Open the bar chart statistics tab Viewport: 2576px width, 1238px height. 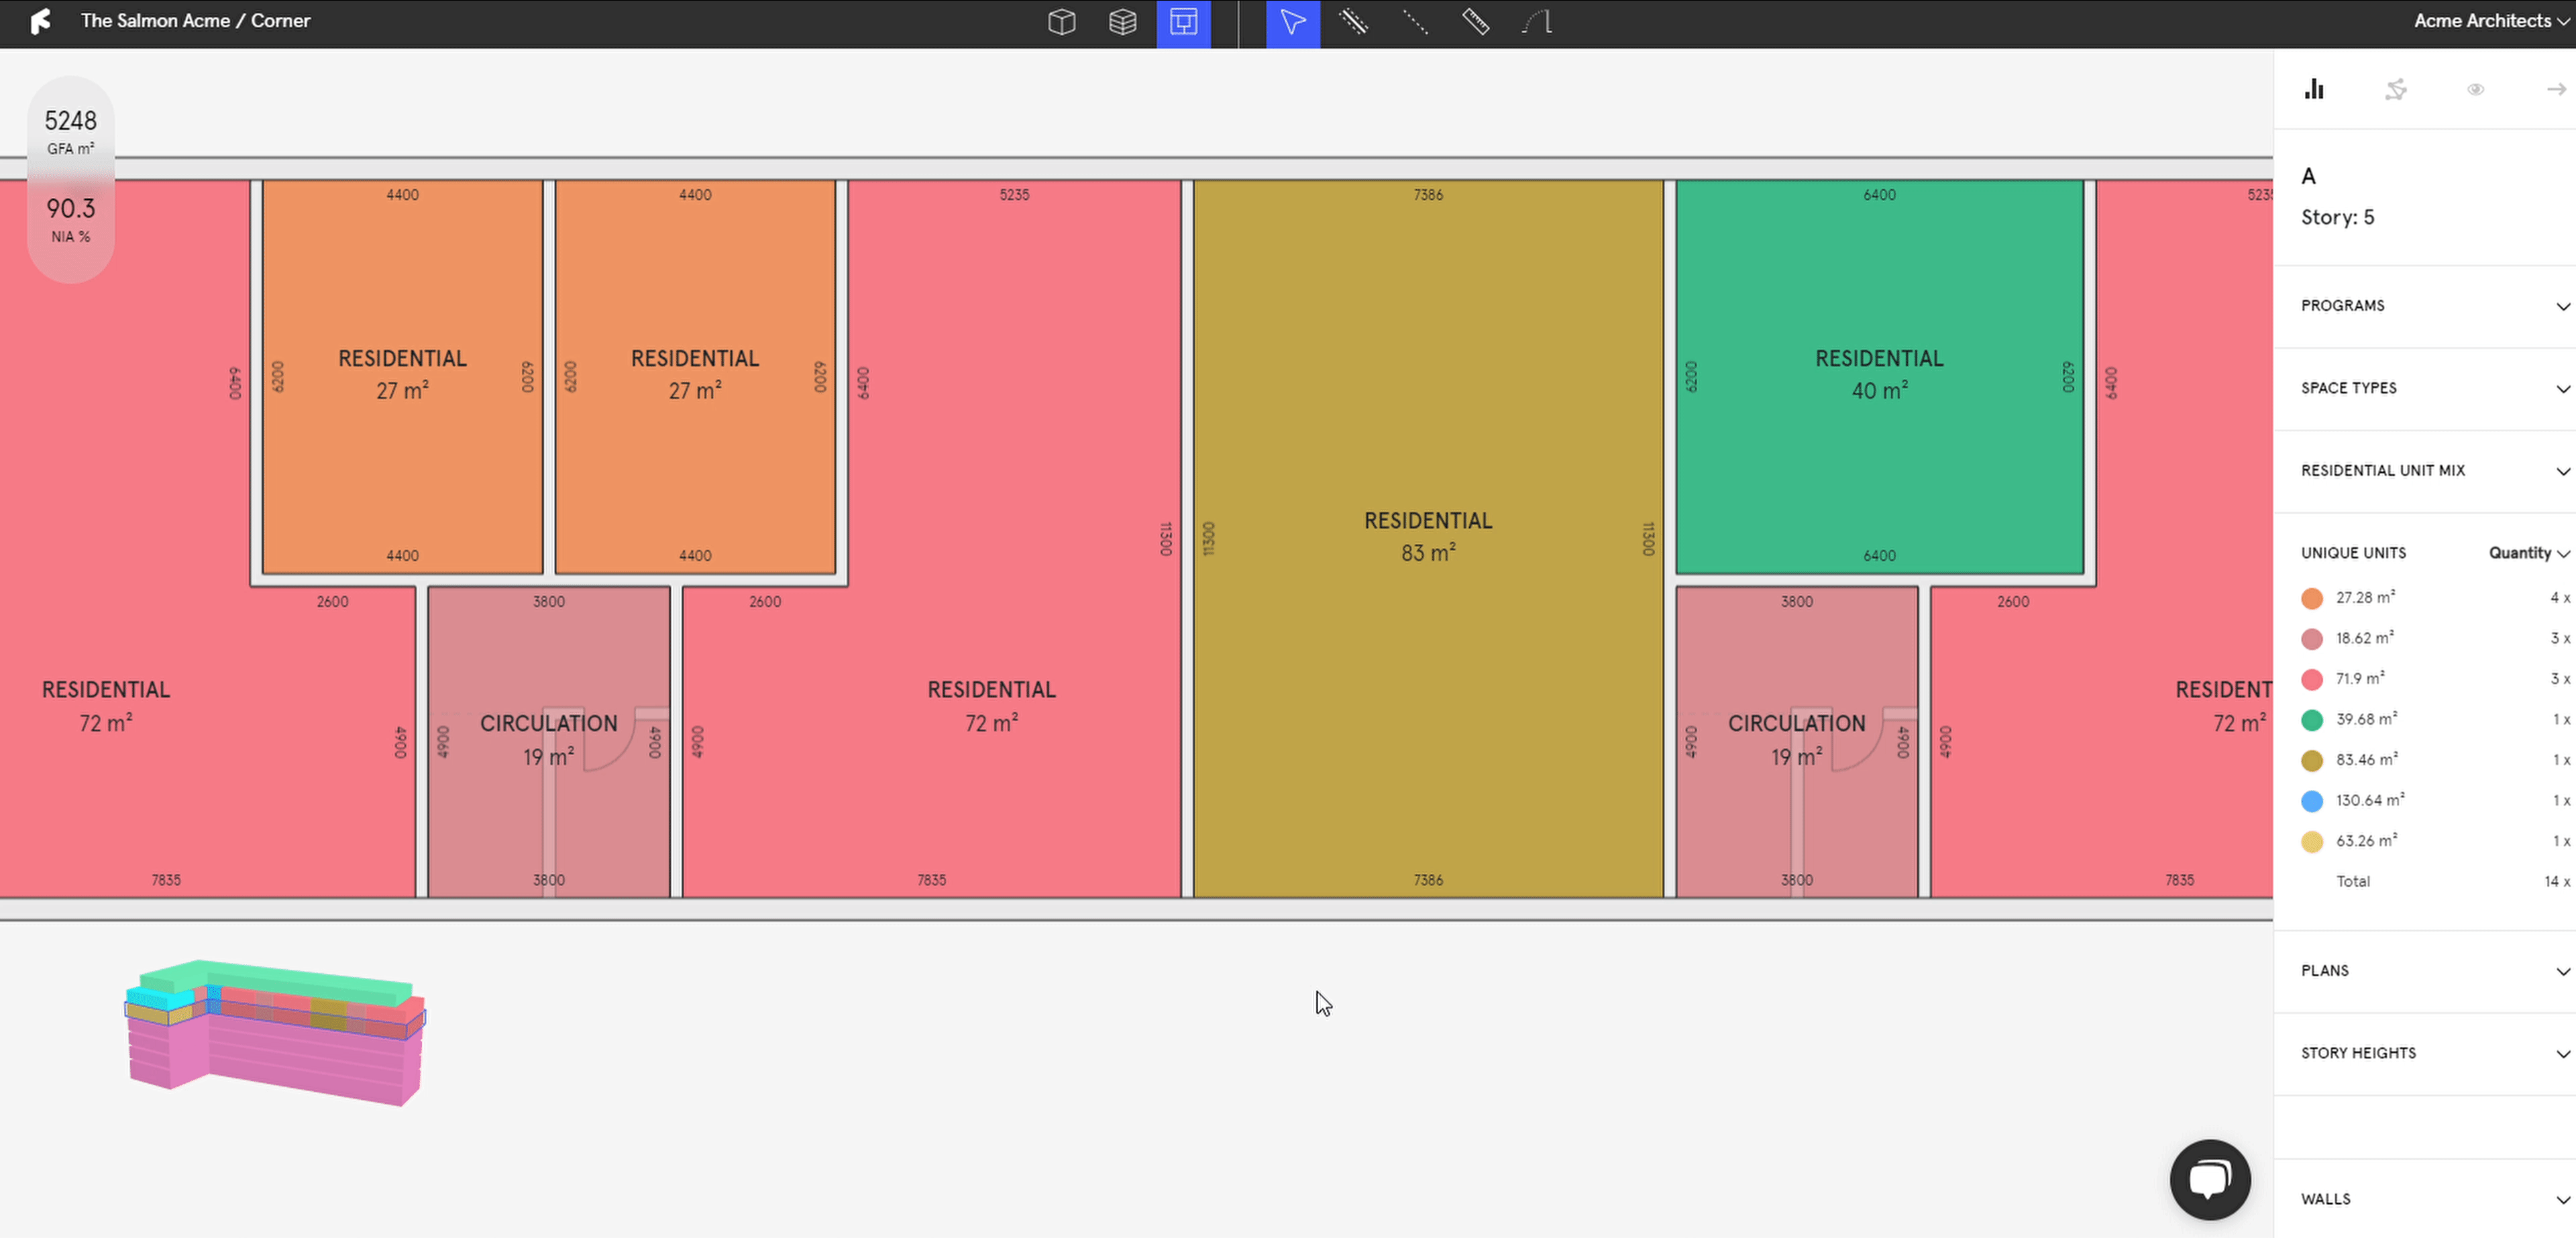click(x=2314, y=89)
